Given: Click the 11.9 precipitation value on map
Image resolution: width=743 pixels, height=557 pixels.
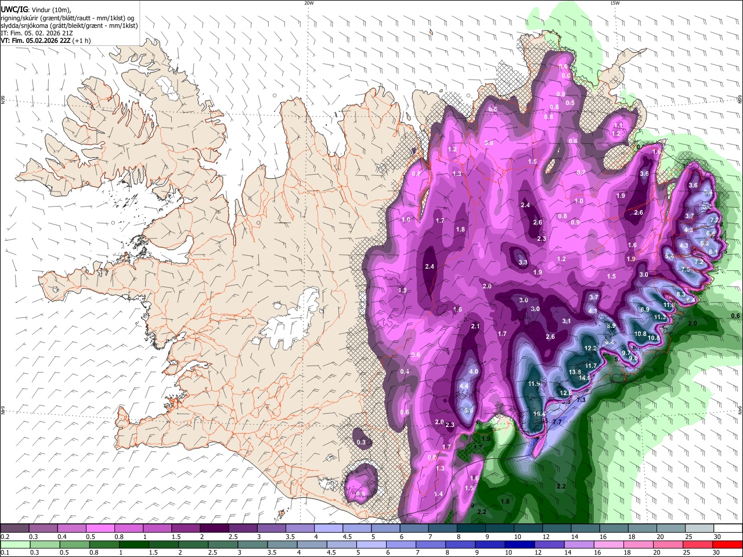Looking at the screenshot, I should pyautogui.click(x=534, y=384).
